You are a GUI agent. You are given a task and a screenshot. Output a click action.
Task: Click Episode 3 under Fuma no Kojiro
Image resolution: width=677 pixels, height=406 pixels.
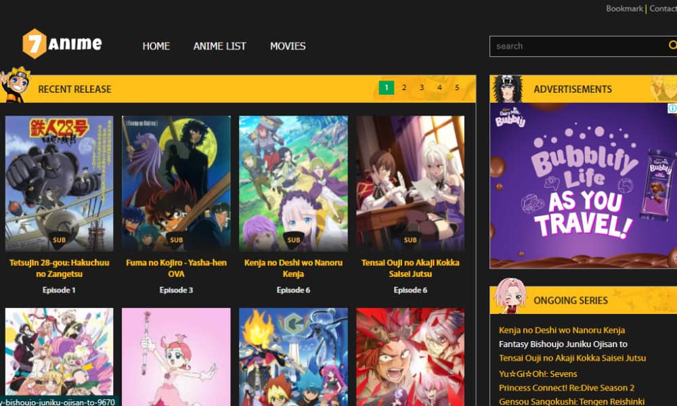[x=176, y=290]
